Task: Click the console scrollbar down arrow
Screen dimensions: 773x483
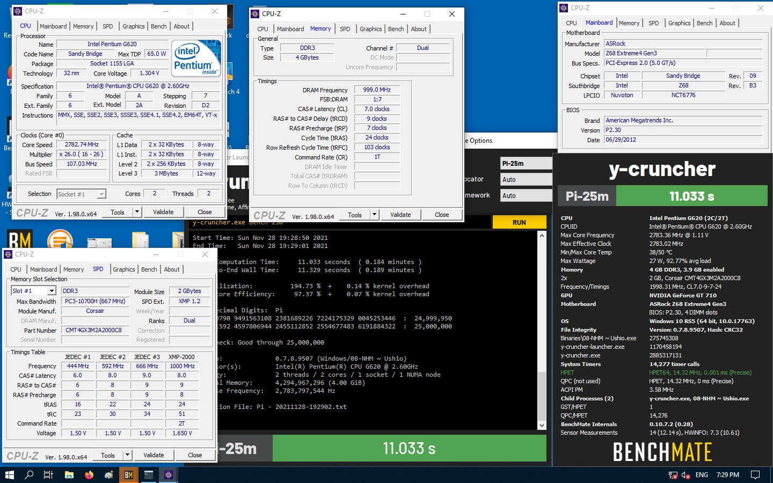Action: click(x=542, y=425)
